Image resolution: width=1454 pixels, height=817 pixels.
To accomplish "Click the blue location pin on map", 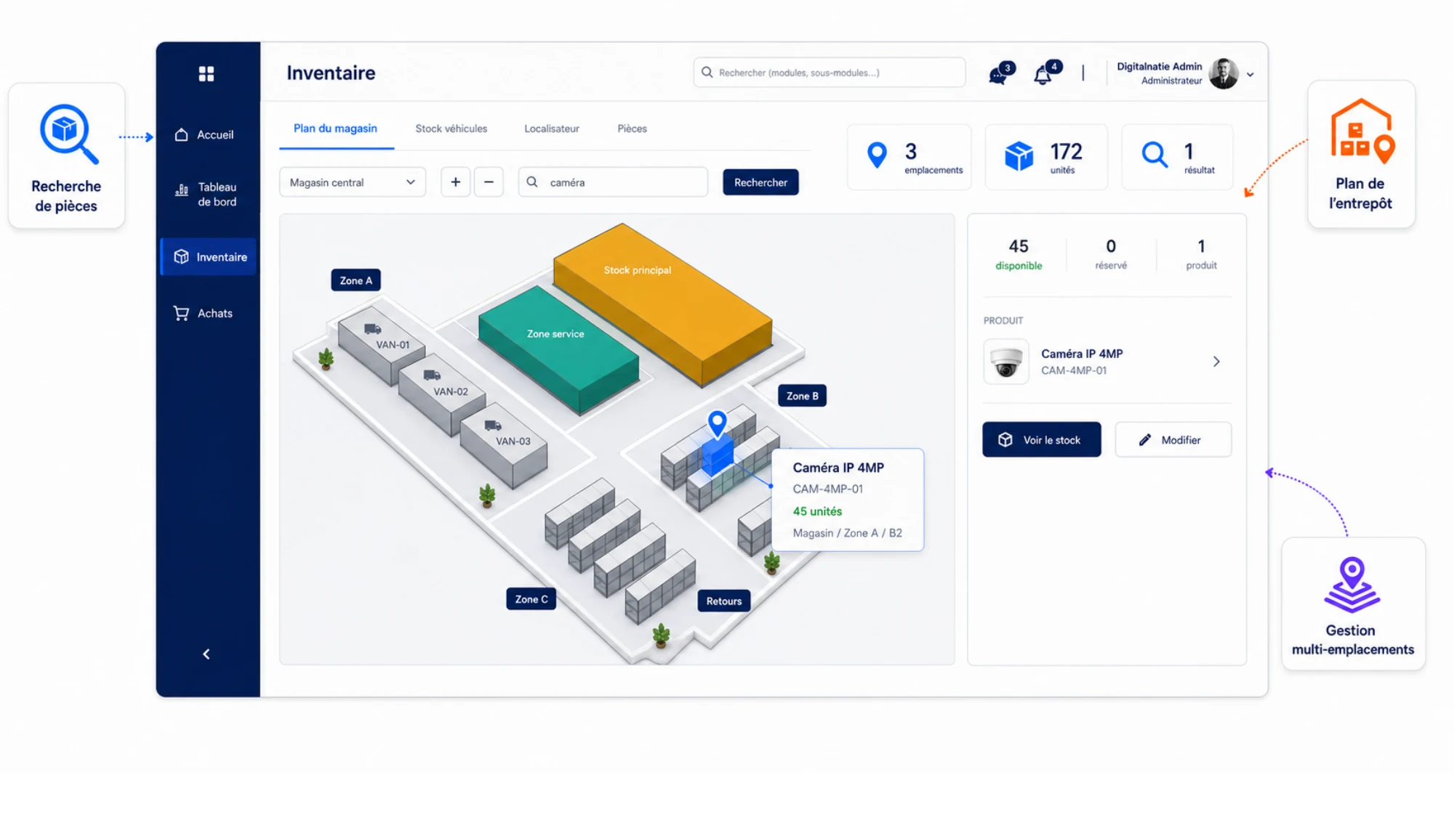I will (x=718, y=423).
